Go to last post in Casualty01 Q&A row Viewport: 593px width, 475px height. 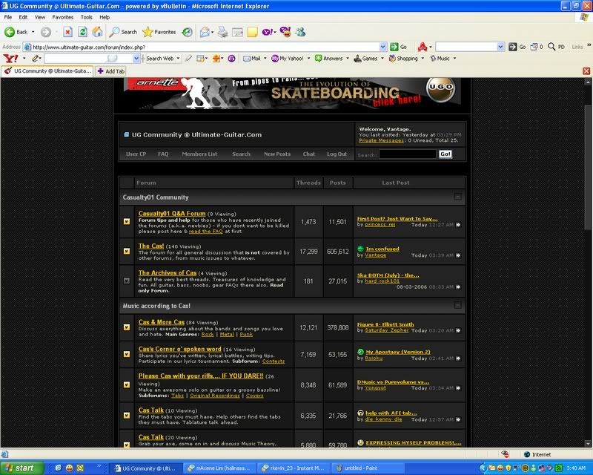458,225
